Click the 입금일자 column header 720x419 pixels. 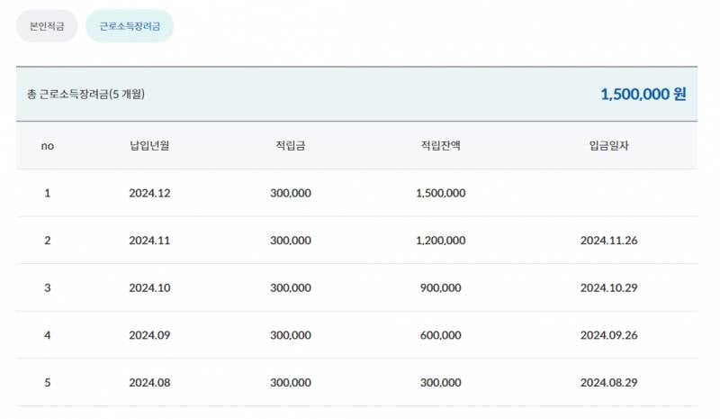pyautogui.click(x=609, y=146)
